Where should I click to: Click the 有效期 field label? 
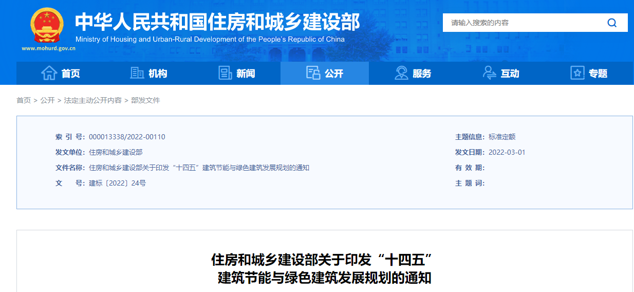[470, 168]
